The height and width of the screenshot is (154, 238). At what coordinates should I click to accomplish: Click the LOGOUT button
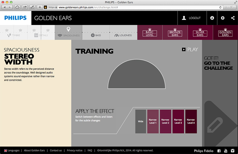(192, 18)
